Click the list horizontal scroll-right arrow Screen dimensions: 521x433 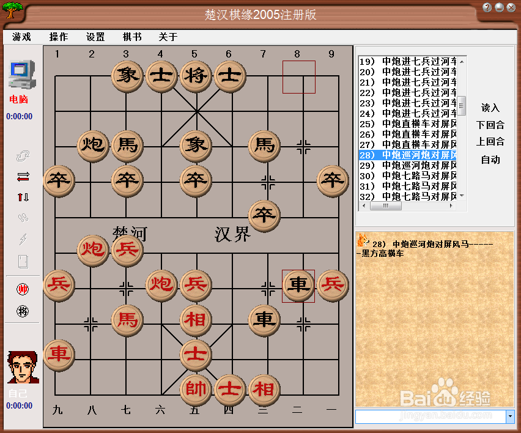click(451, 205)
